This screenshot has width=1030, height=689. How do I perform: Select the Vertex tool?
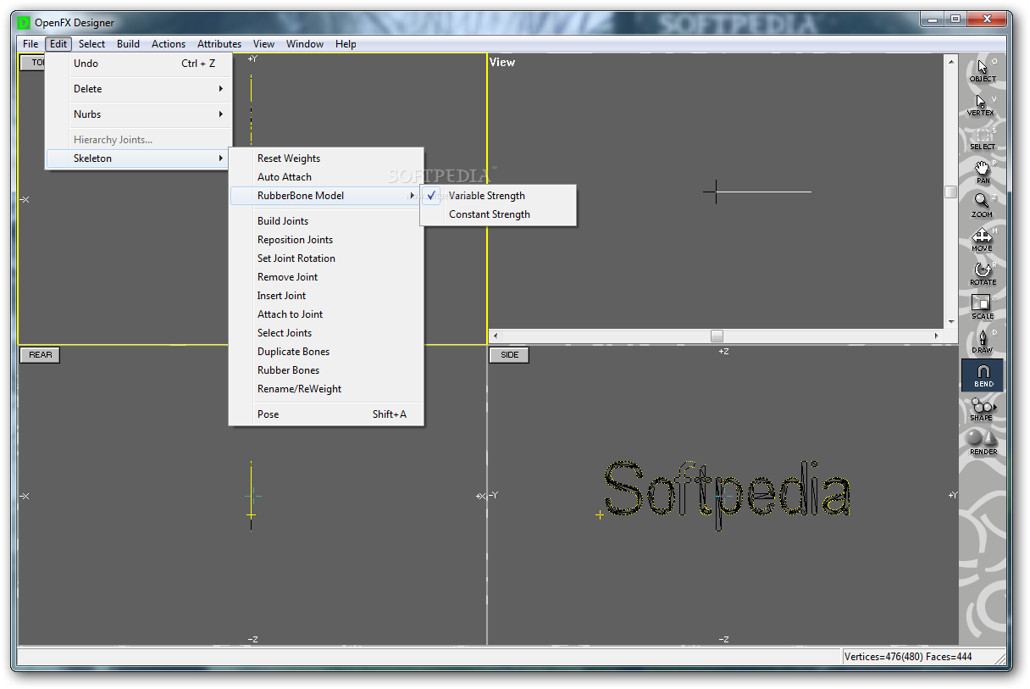coord(983,104)
